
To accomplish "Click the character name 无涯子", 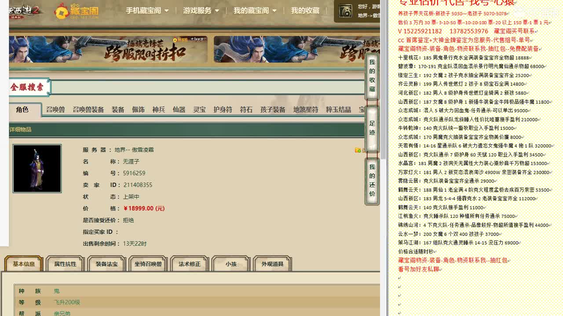I will [131, 162].
